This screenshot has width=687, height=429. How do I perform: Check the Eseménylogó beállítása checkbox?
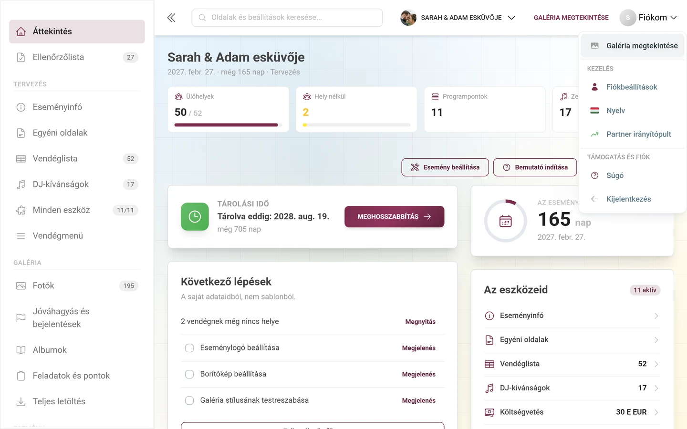[189, 348]
